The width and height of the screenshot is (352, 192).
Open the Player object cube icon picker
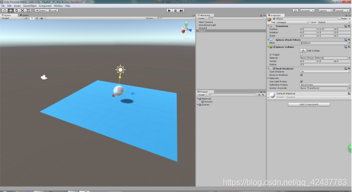pyautogui.click(x=269, y=19)
